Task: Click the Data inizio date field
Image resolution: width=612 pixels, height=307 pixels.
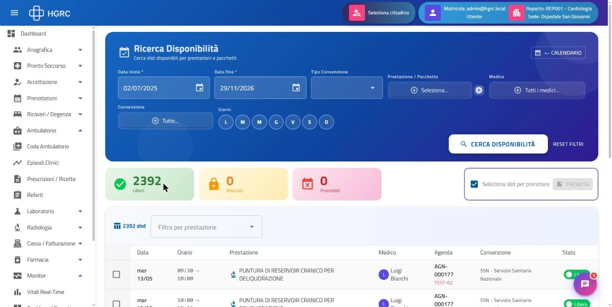Action: tap(164, 88)
